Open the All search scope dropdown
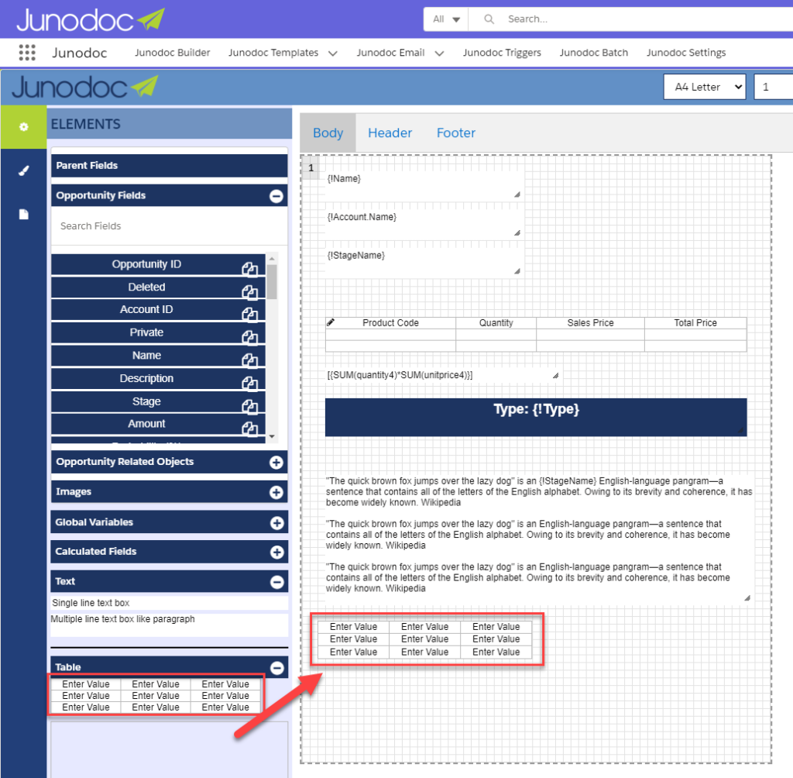793x778 pixels. point(446,19)
